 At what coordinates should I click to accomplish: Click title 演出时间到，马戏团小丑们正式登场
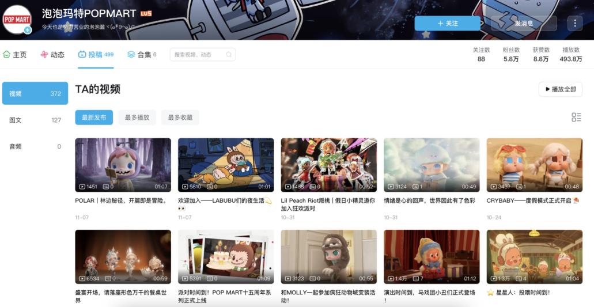[x=429, y=297]
